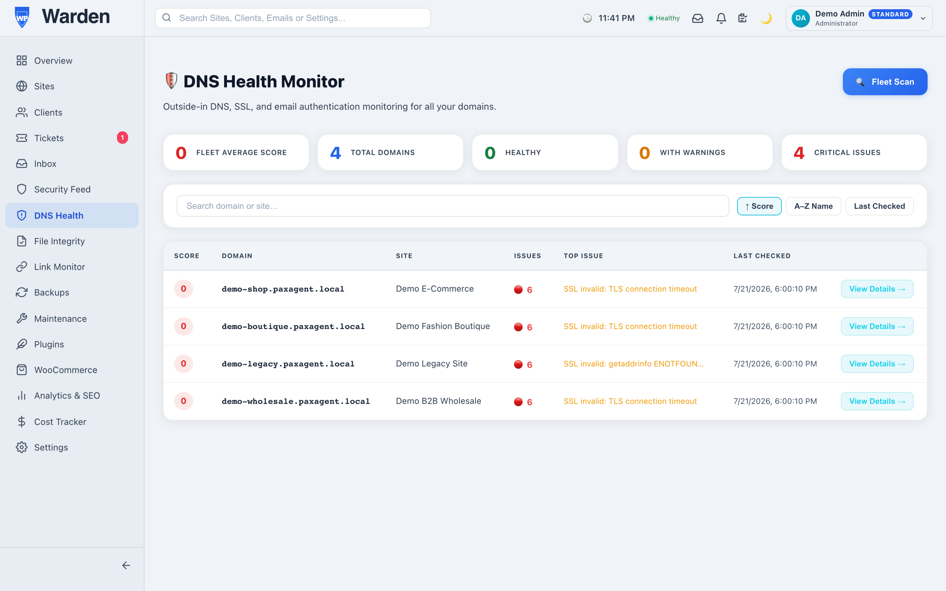Image resolution: width=946 pixels, height=591 pixels.
Task: View Details for demo-boutique.paxagent.local
Action: 877,326
